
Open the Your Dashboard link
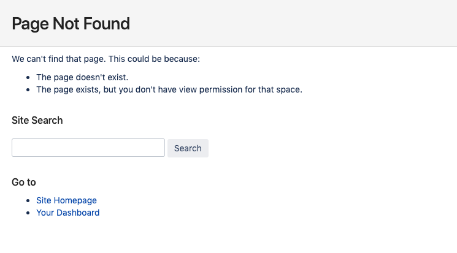tap(68, 213)
